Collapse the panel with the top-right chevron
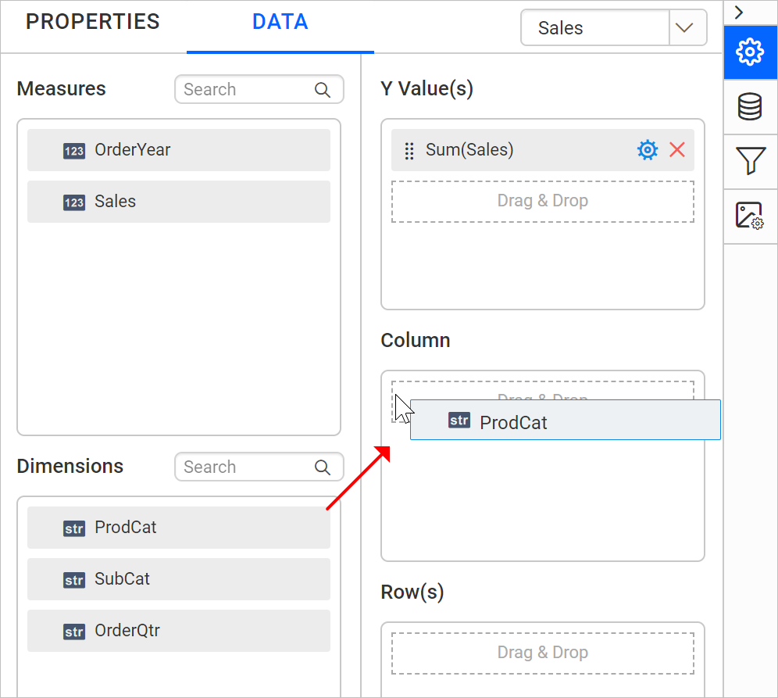The width and height of the screenshot is (778, 698). 739,13
